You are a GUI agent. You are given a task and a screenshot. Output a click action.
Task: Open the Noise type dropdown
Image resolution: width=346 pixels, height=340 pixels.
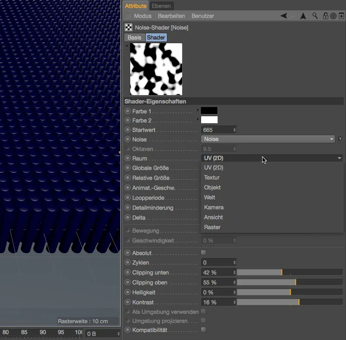click(x=268, y=139)
